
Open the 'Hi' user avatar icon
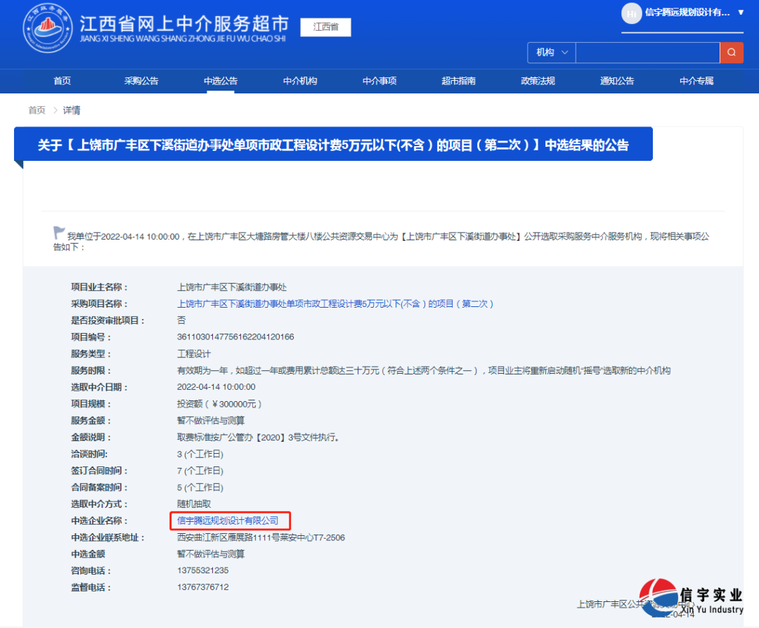tap(630, 13)
